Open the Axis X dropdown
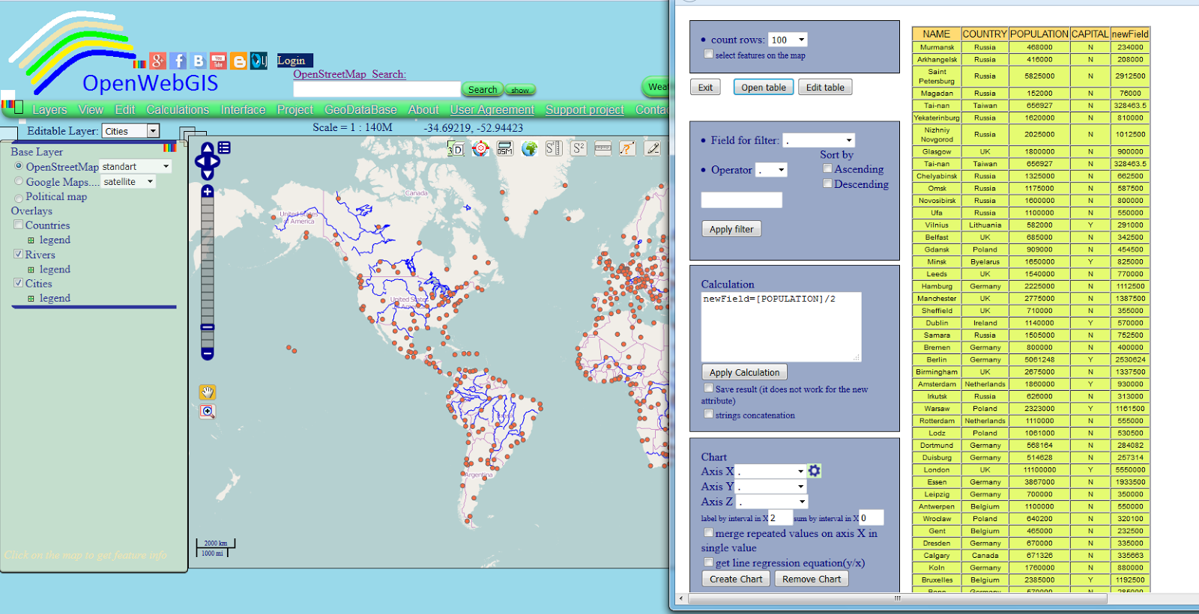The width and height of the screenshot is (1199, 614). click(x=770, y=472)
